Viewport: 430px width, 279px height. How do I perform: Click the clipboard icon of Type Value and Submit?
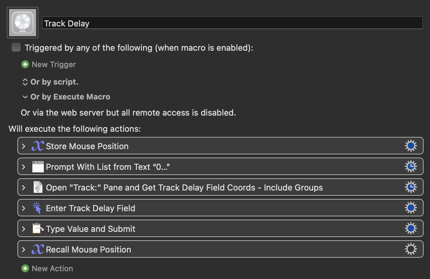click(x=38, y=229)
